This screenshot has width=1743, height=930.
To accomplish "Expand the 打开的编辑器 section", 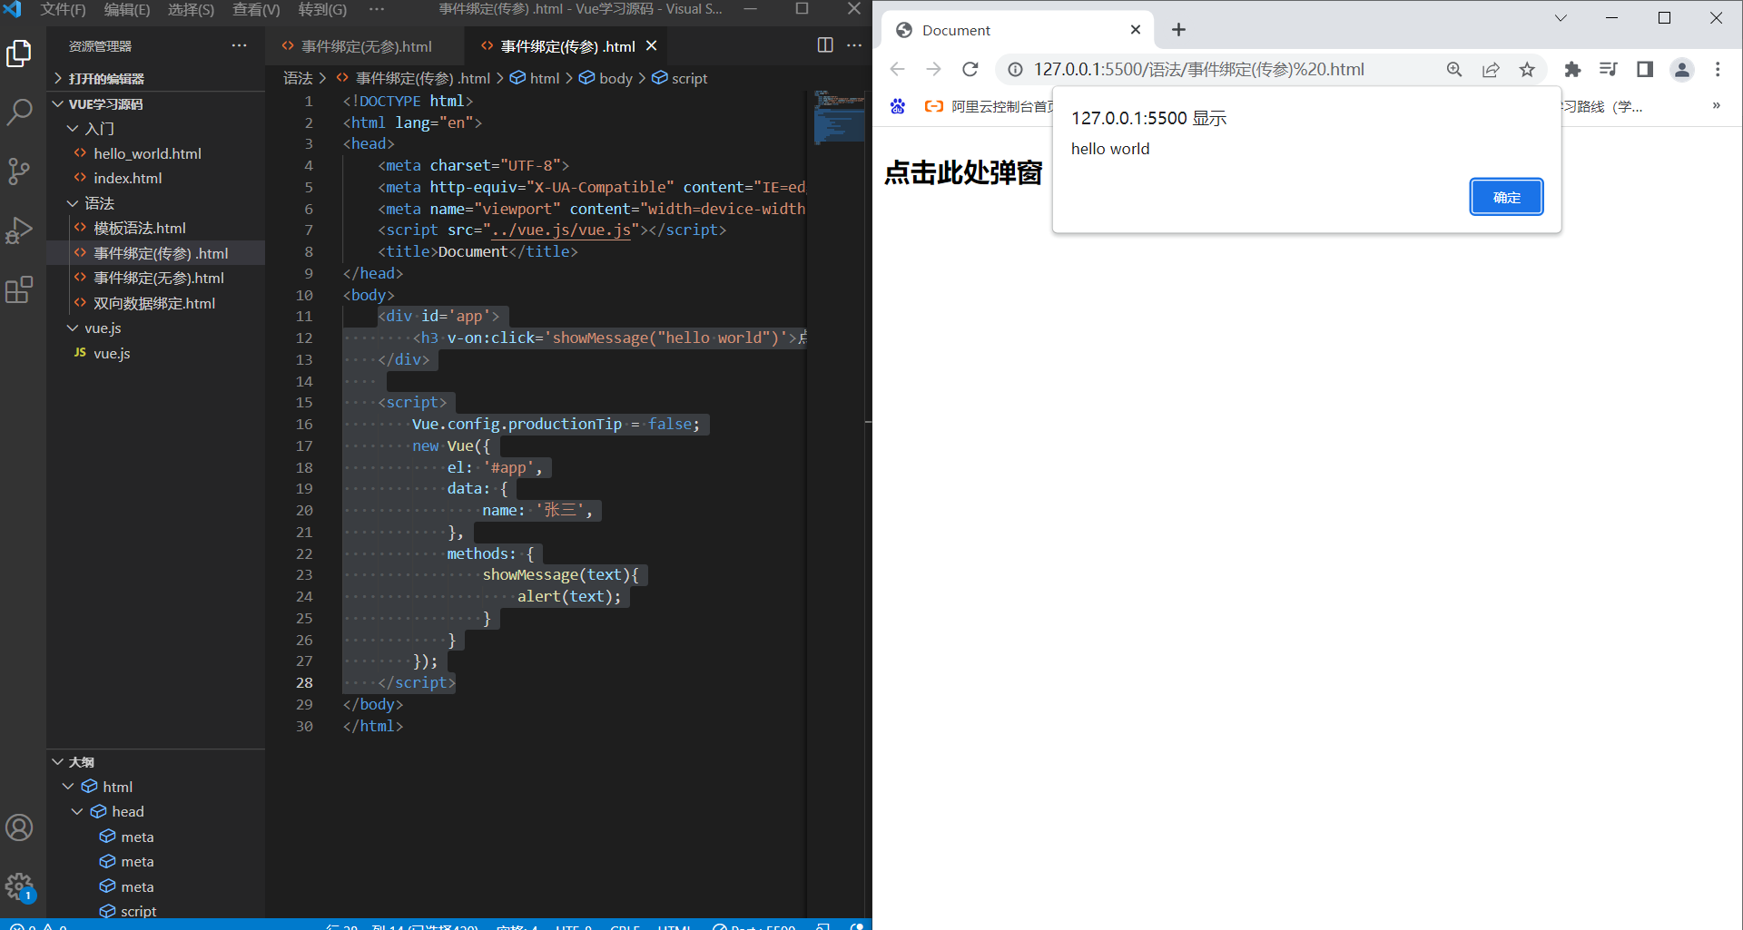I will coord(155,78).
